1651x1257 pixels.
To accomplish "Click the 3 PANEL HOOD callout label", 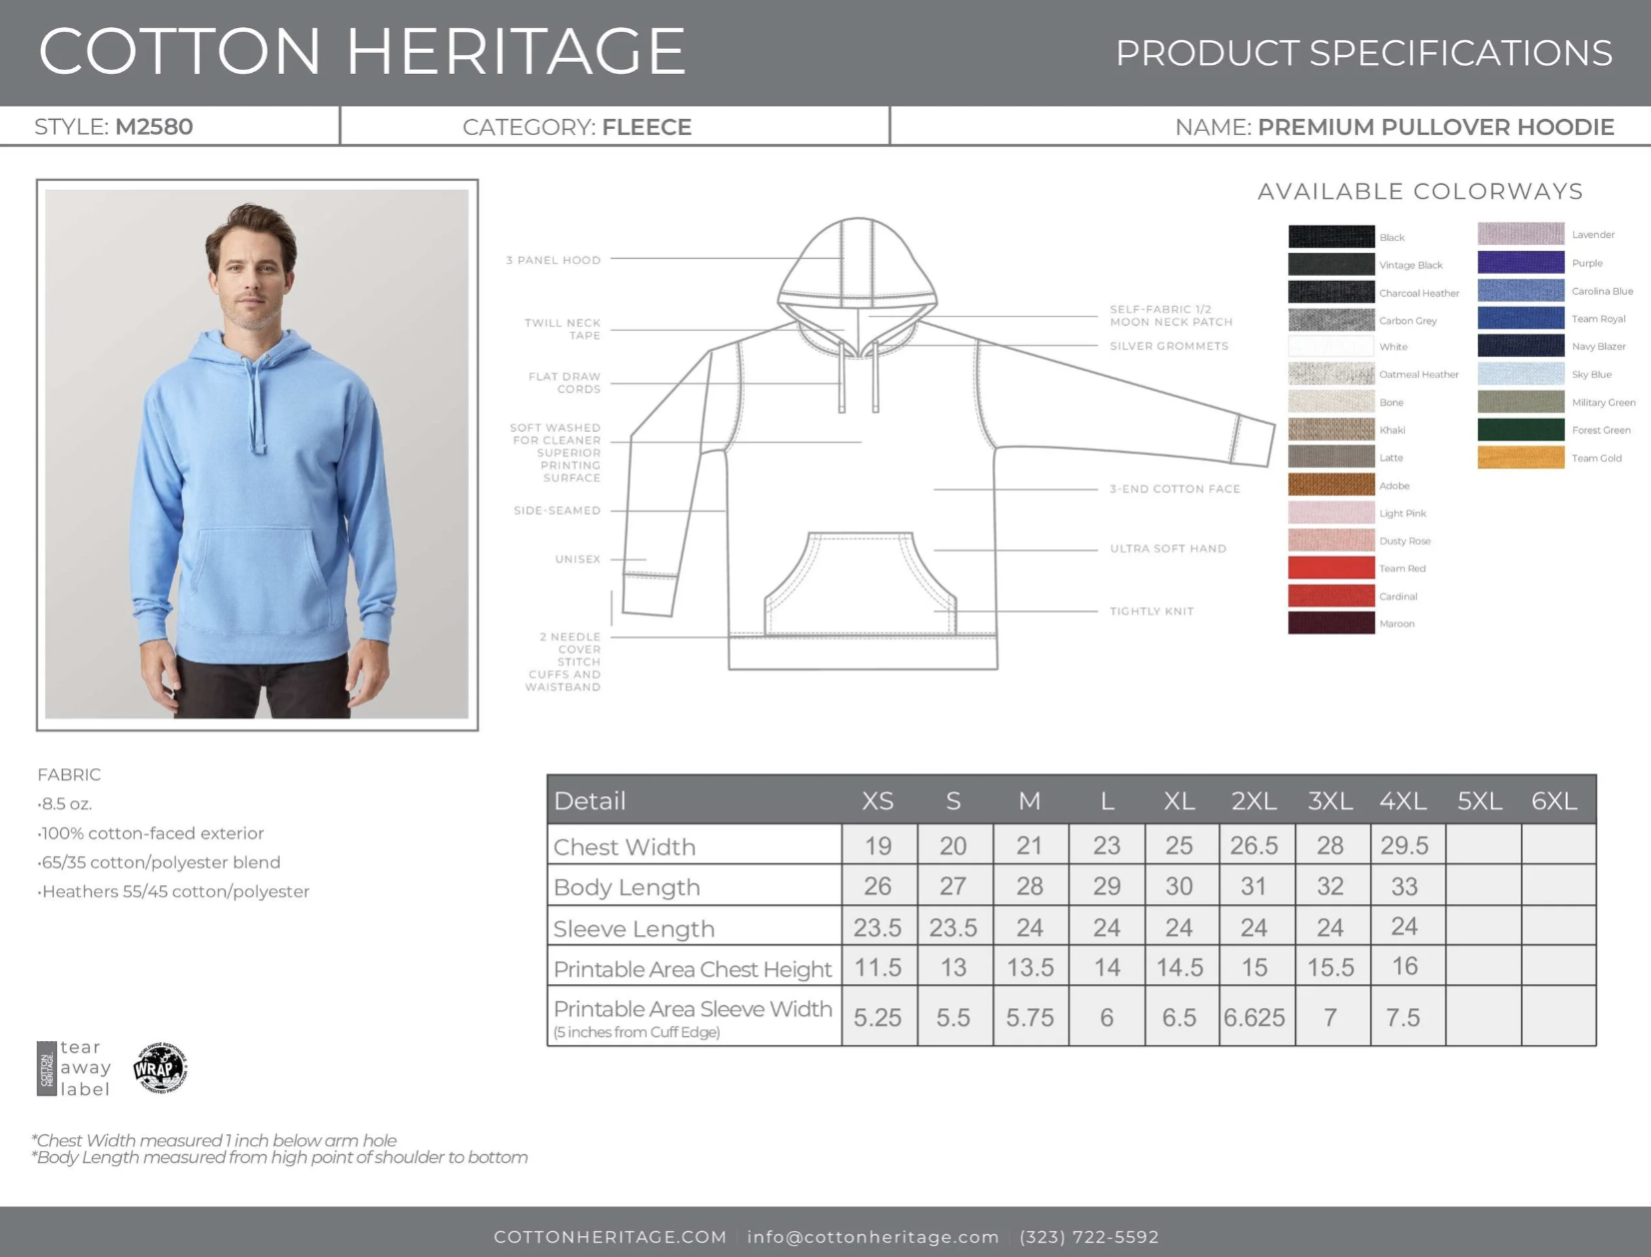I will pyautogui.click(x=554, y=260).
